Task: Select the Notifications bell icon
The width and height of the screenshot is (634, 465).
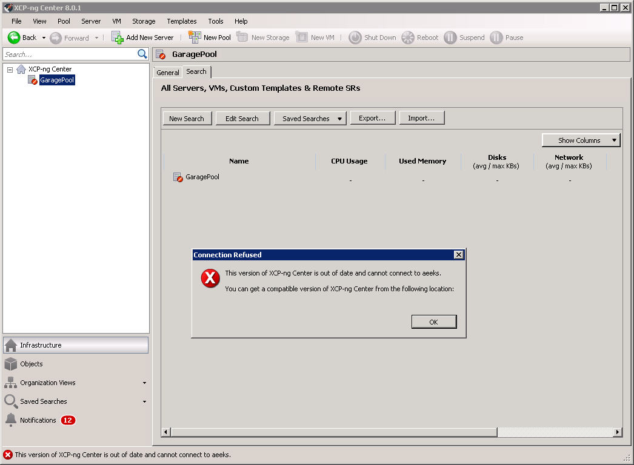Action: point(10,420)
